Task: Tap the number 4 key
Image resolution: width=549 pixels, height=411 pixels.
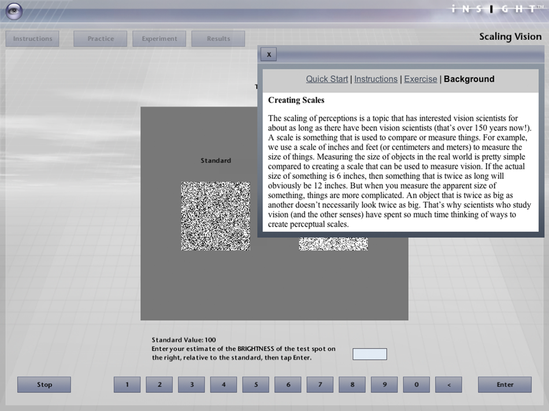Action: pos(224,384)
